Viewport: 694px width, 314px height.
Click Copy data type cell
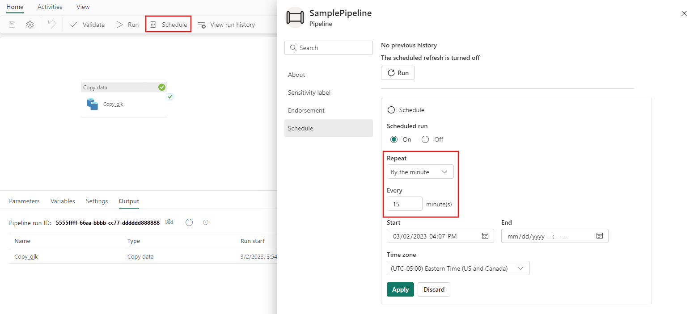(x=140, y=256)
